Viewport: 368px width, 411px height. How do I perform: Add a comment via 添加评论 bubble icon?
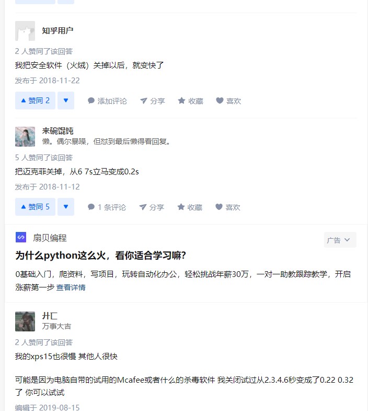pos(107,101)
